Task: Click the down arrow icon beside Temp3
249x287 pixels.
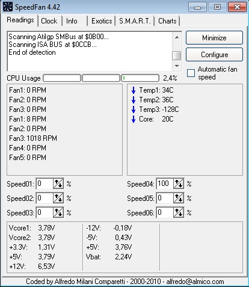Action: pos(134,110)
